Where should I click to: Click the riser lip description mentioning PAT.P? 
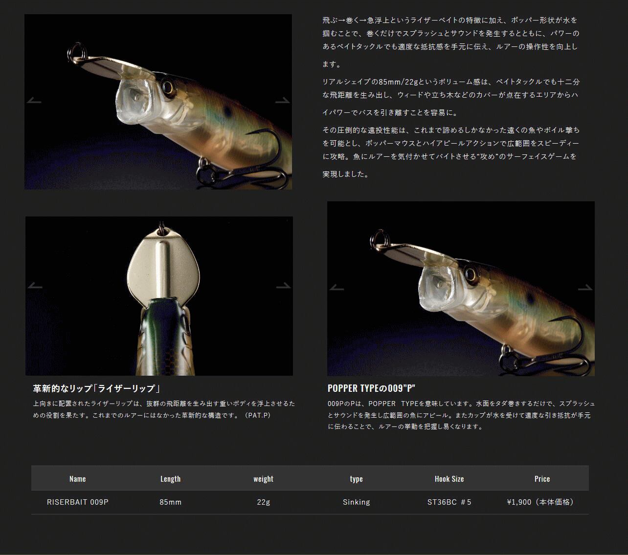coord(164,409)
